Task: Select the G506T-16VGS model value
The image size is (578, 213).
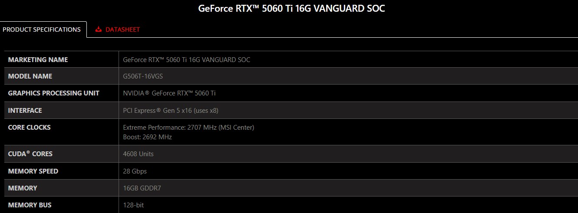Action: coord(143,76)
